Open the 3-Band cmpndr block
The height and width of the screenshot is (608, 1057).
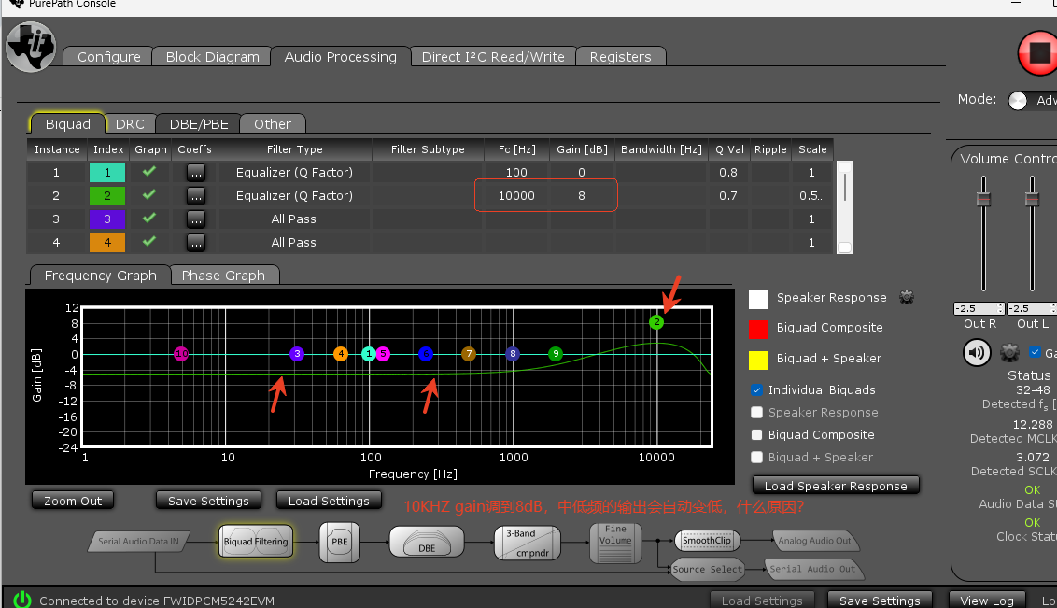pyautogui.click(x=528, y=543)
